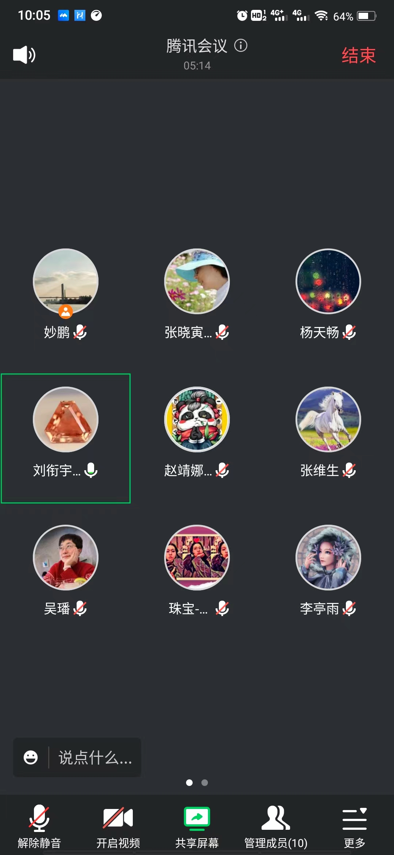Tap muted mic icon next to 李亭雨

349,608
